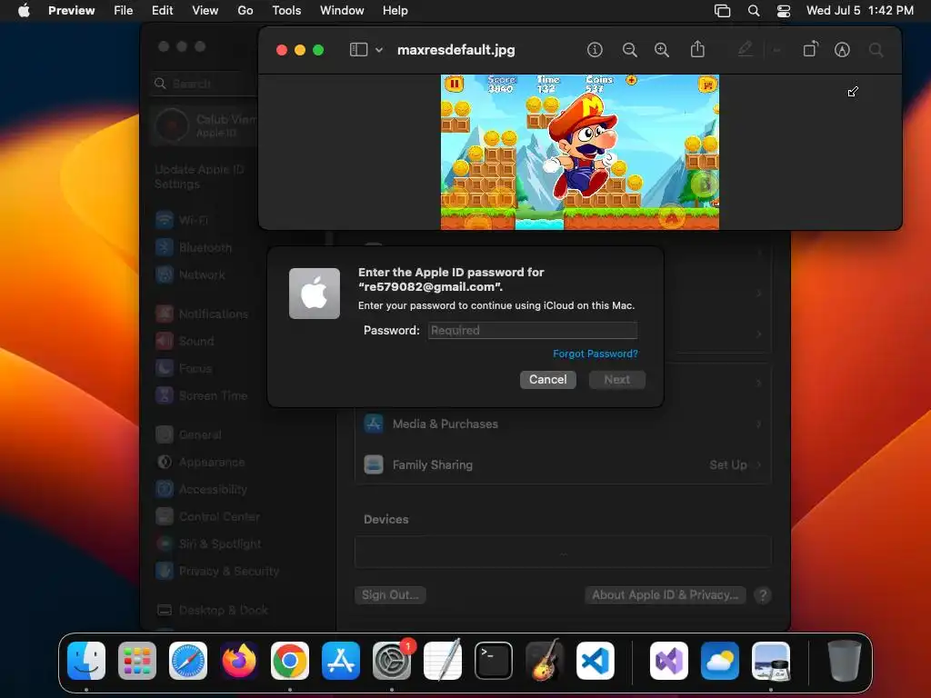The width and height of the screenshot is (931, 698).
Task: Launch Safari from the Dock
Action: coord(188,661)
